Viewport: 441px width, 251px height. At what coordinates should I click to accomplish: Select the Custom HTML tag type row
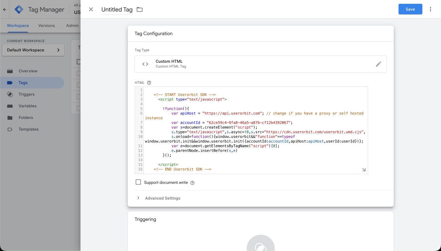point(261,64)
